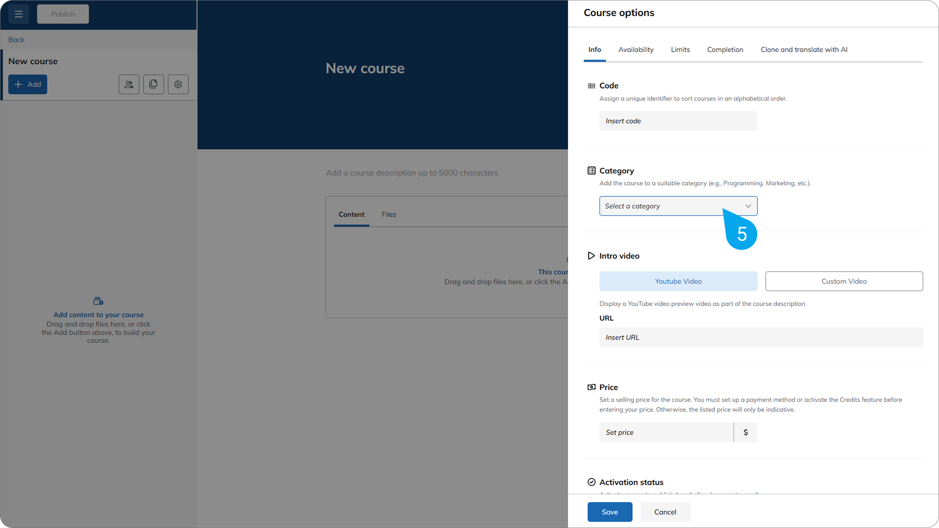The width and height of the screenshot is (939, 528).
Task: Click the dollar currency selector
Action: click(x=745, y=432)
